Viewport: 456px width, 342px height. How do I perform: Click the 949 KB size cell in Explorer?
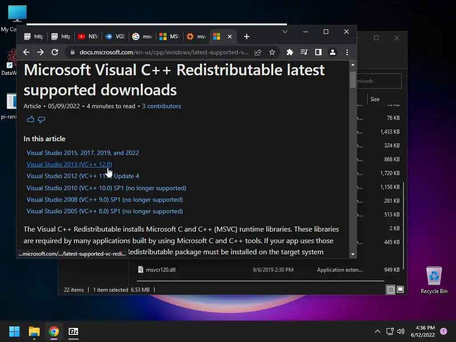coord(392,269)
